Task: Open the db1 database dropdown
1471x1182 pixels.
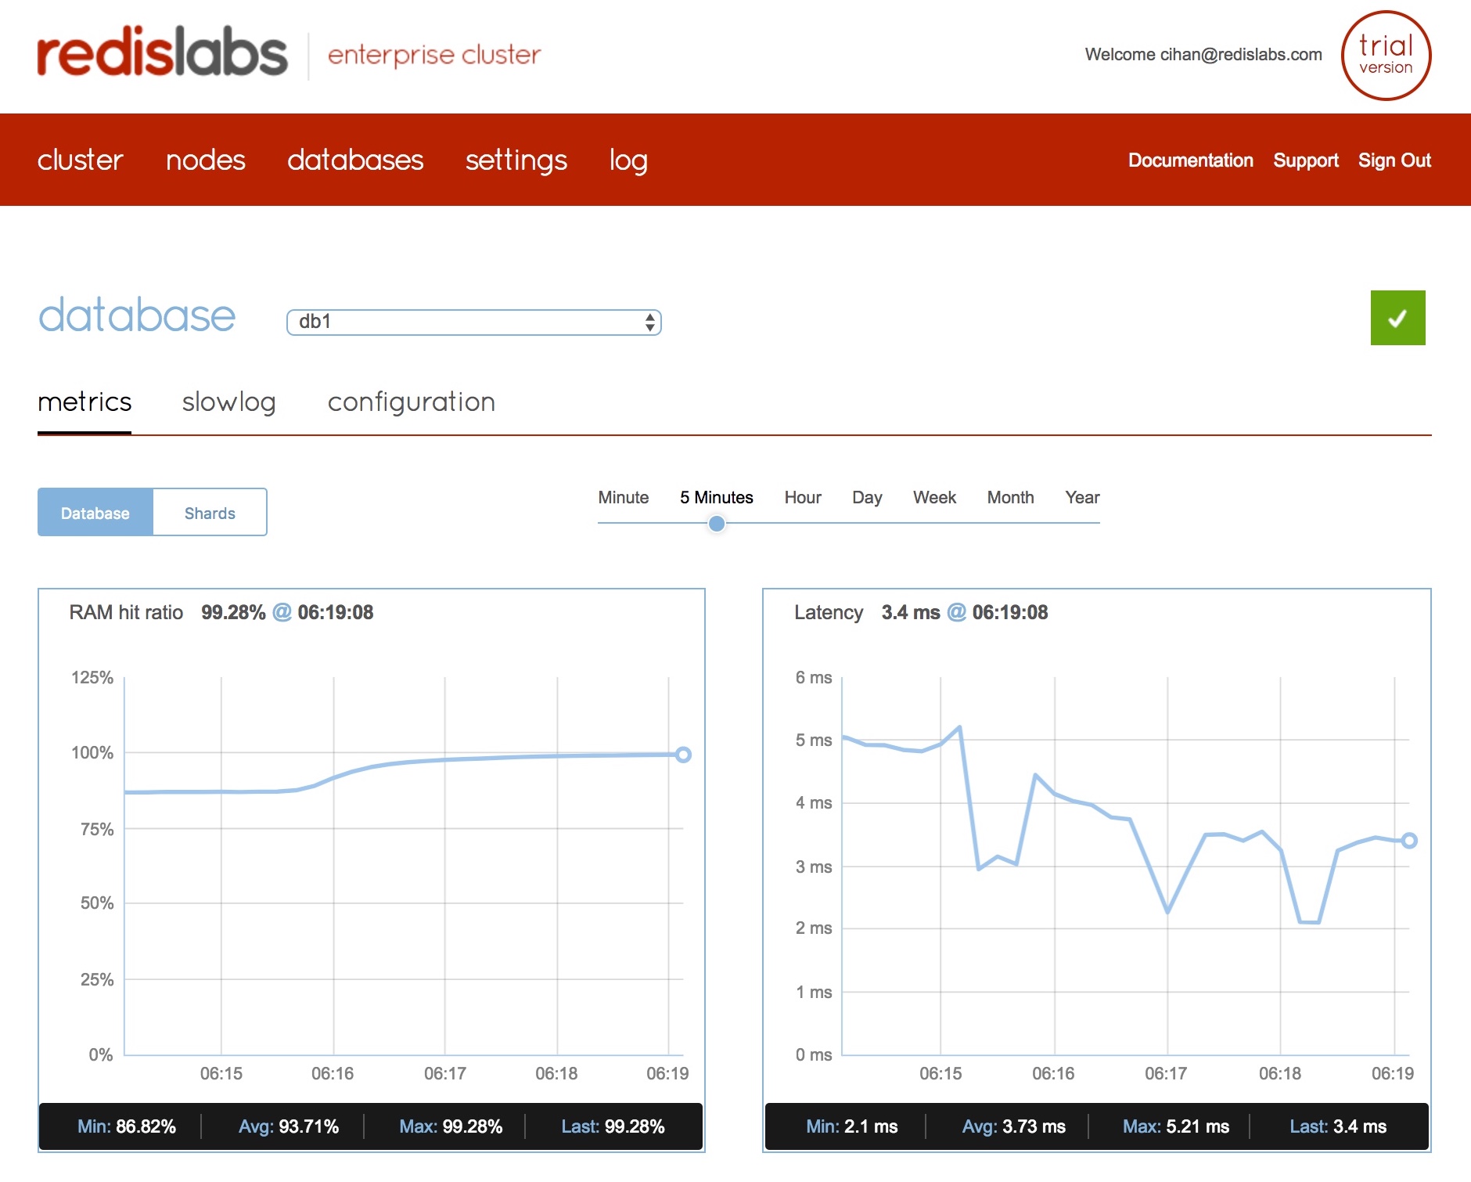Action: tap(474, 322)
